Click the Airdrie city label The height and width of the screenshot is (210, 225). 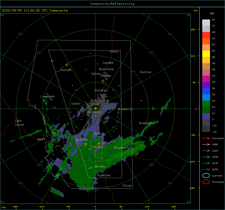98,133
